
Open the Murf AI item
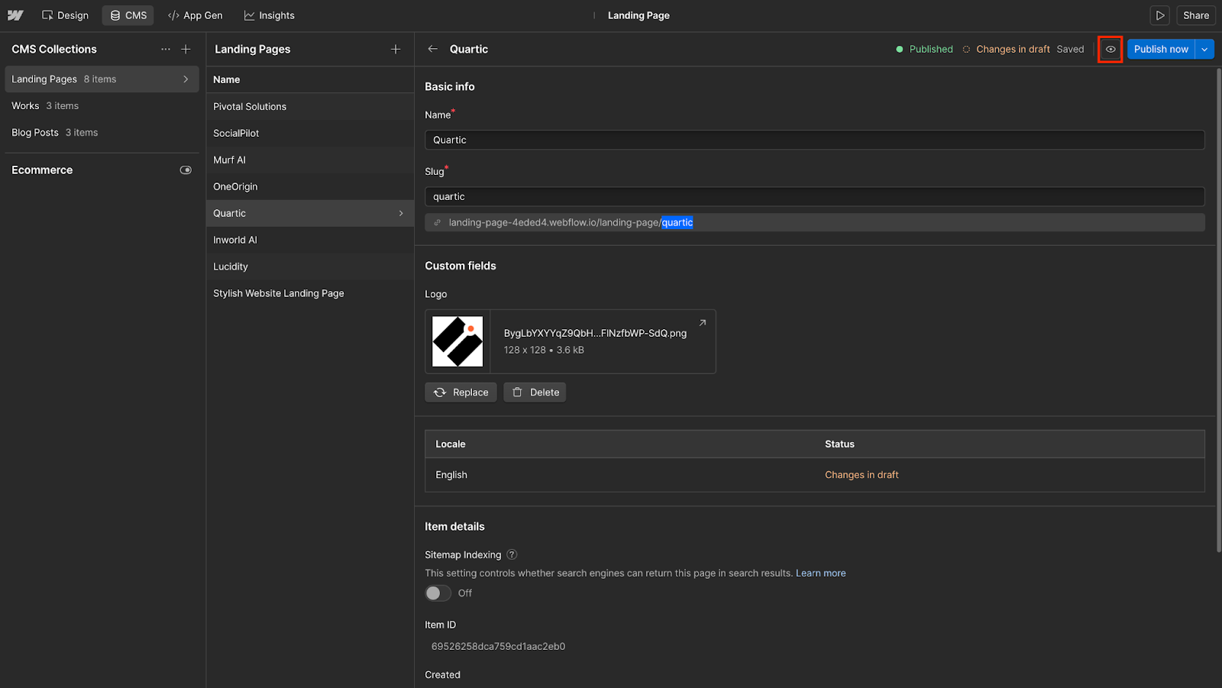pos(310,160)
